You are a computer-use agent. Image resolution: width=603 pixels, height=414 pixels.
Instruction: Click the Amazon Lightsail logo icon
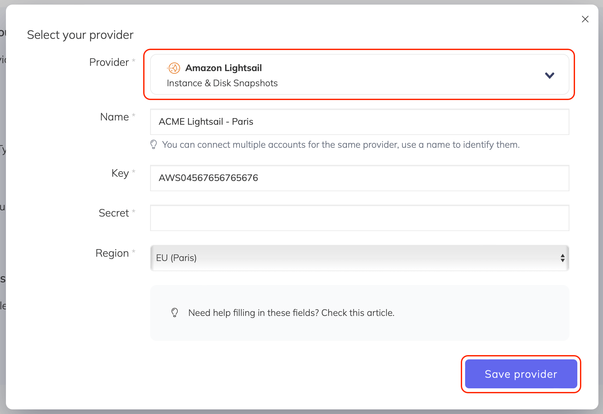[x=174, y=68]
